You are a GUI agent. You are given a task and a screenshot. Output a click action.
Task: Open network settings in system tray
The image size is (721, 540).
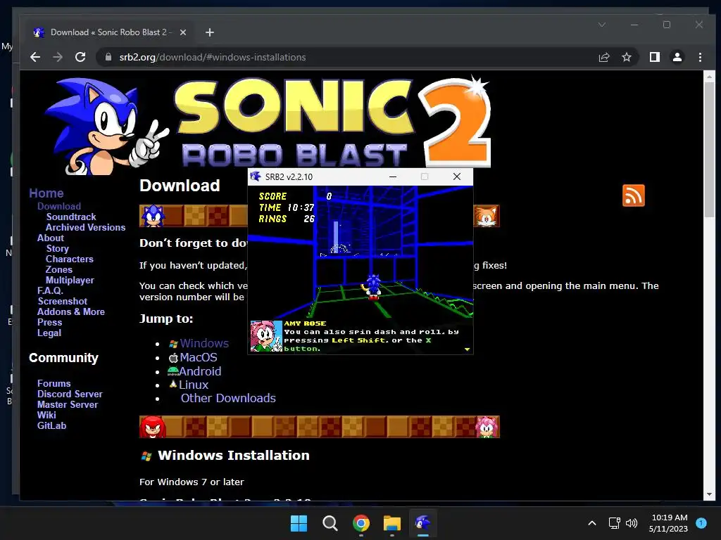tap(614, 522)
